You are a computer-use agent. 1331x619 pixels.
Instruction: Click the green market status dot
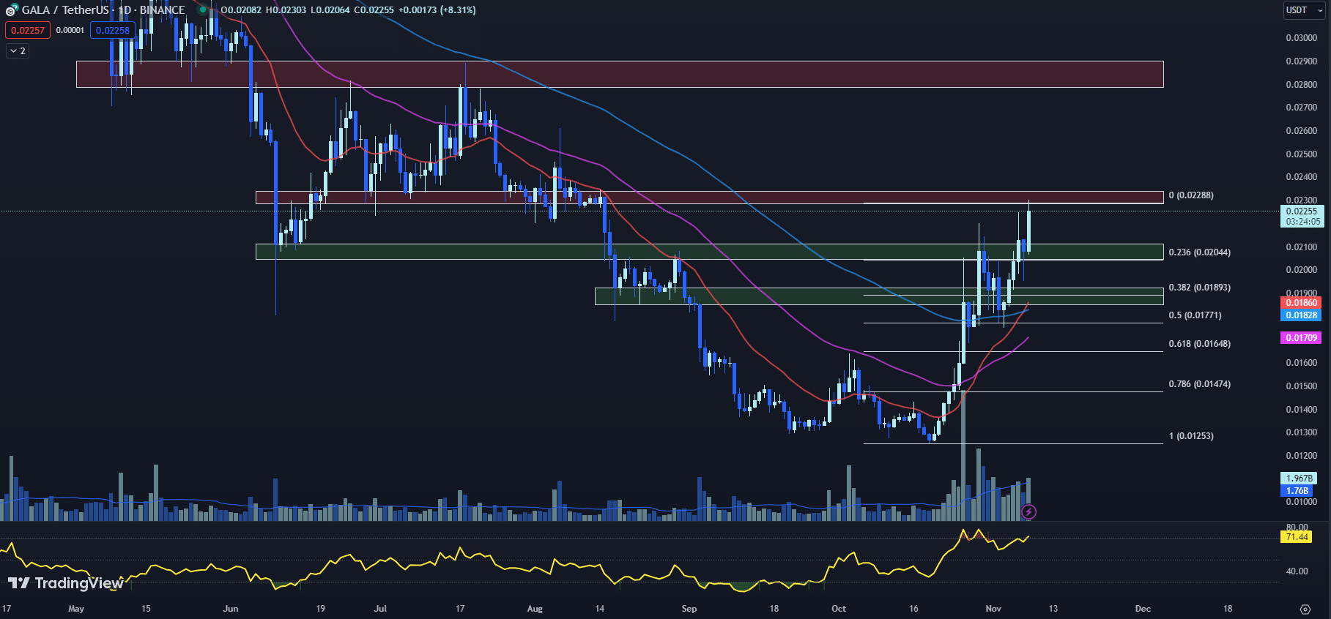click(203, 10)
